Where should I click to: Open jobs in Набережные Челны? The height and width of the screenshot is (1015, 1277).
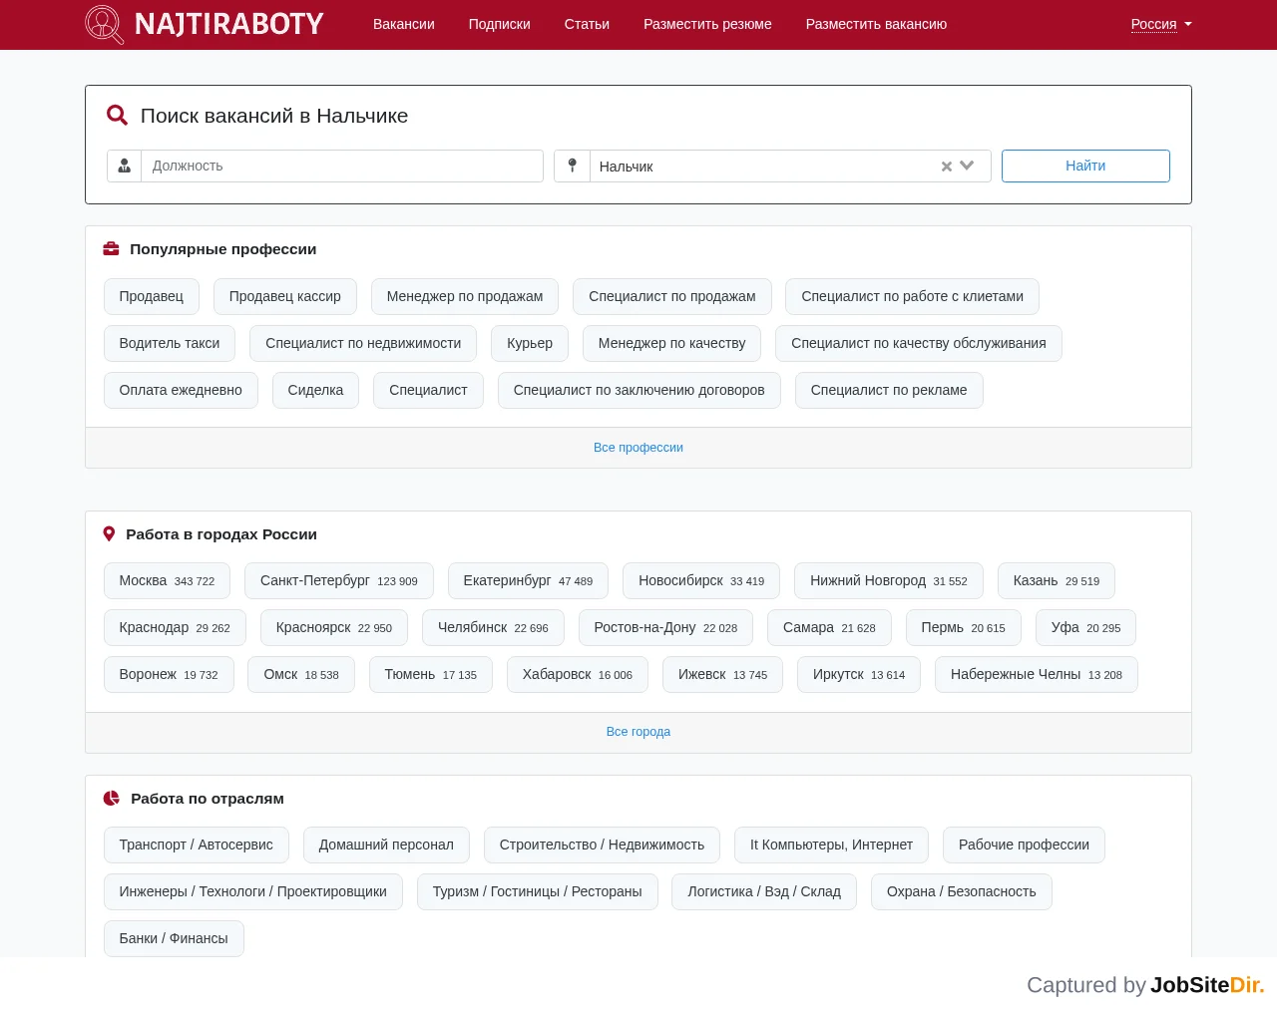[x=1037, y=674]
